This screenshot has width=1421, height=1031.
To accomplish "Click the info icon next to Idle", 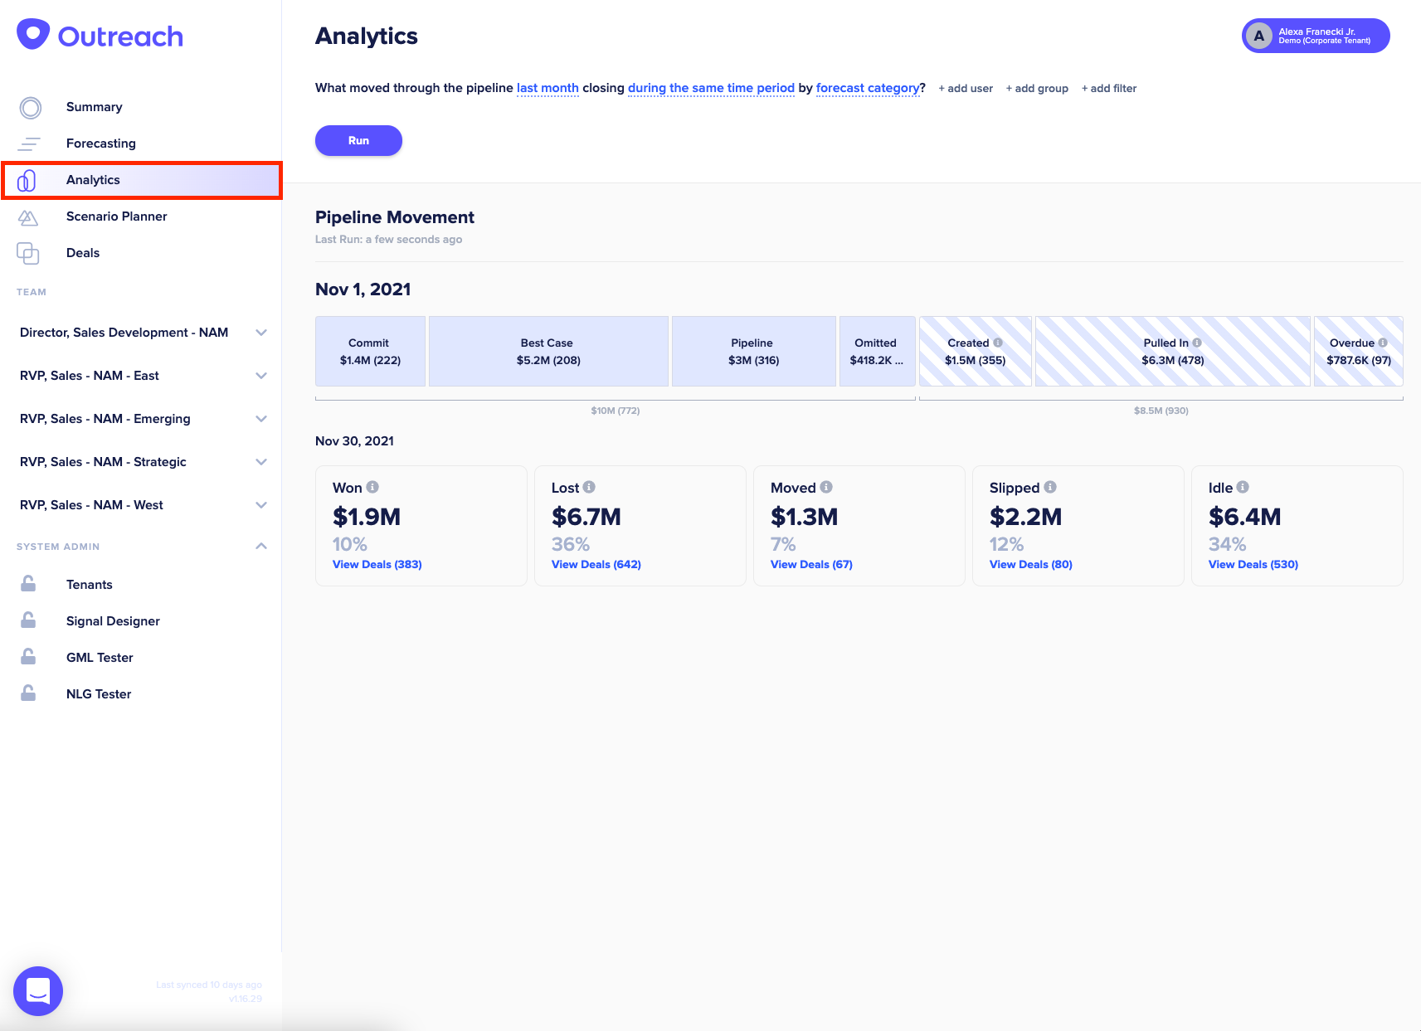I will pos(1243,487).
